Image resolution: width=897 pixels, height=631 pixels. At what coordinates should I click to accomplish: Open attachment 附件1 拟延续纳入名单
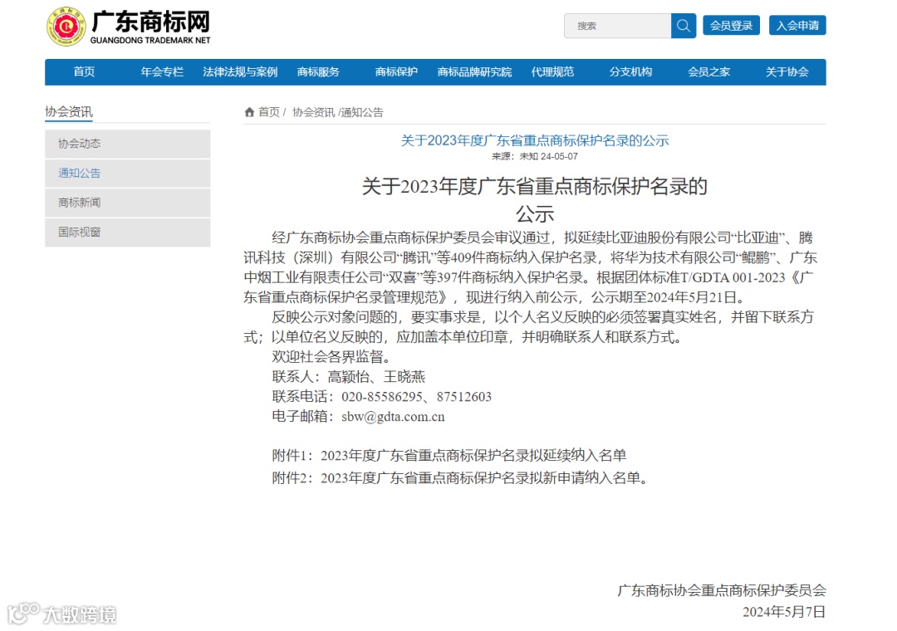[x=449, y=455]
